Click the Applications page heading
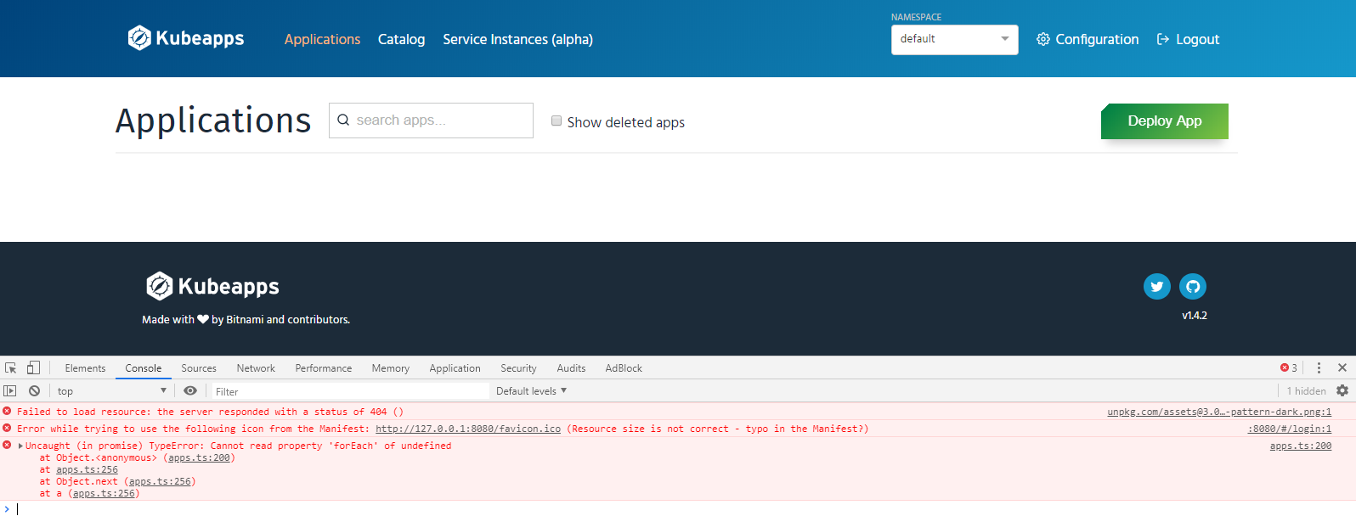 click(213, 121)
